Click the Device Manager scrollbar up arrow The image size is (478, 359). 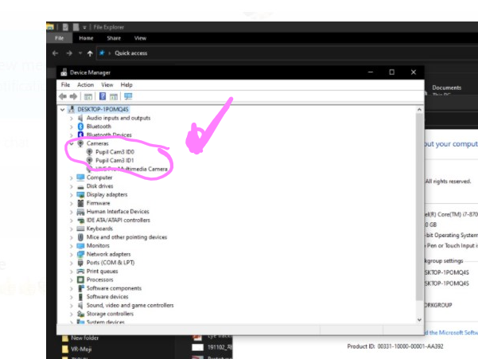[x=419, y=110]
